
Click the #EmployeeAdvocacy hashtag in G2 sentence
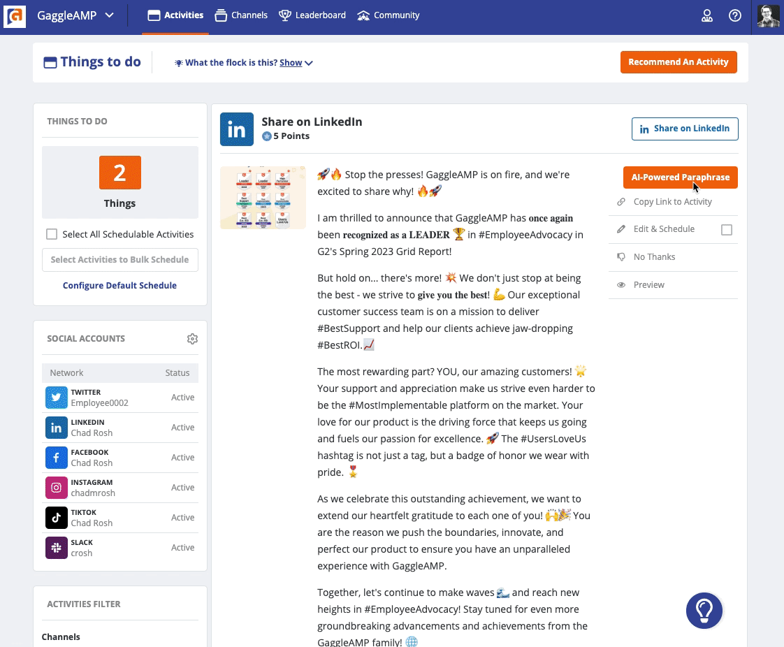(x=525, y=235)
